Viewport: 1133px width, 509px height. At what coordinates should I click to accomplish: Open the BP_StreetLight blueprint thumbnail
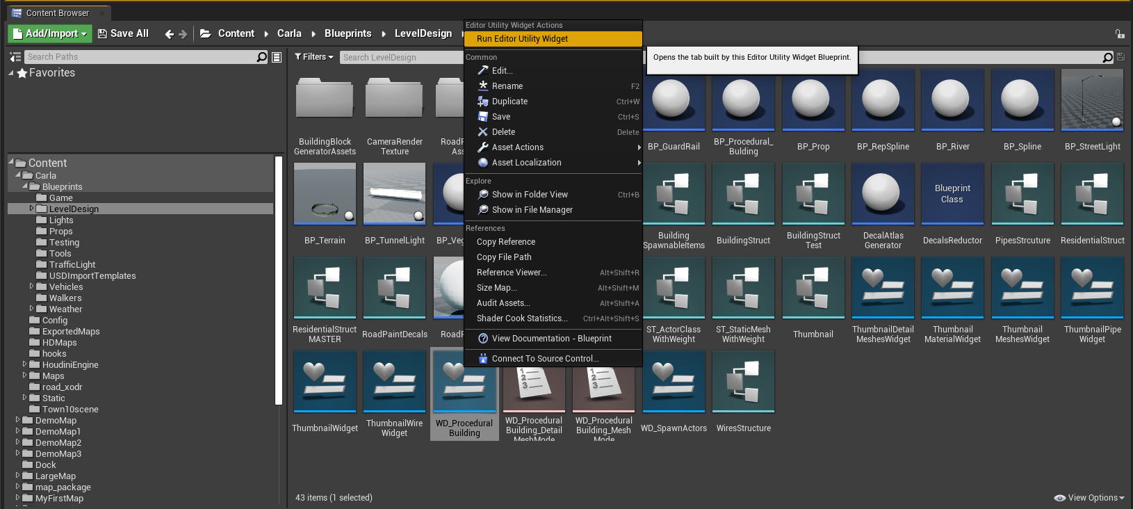(x=1092, y=100)
